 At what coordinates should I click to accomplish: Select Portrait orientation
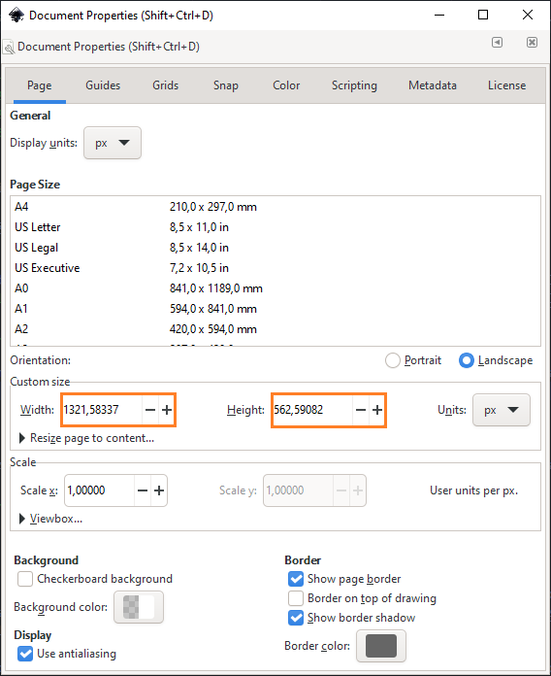coord(413,360)
